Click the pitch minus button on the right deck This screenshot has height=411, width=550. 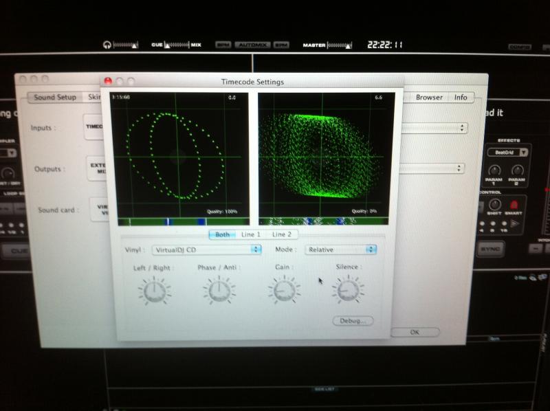coord(536,248)
